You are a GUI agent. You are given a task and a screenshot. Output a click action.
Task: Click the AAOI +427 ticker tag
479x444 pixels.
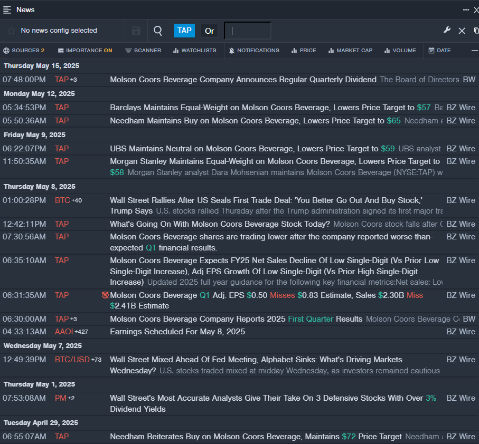click(x=71, y=332)
